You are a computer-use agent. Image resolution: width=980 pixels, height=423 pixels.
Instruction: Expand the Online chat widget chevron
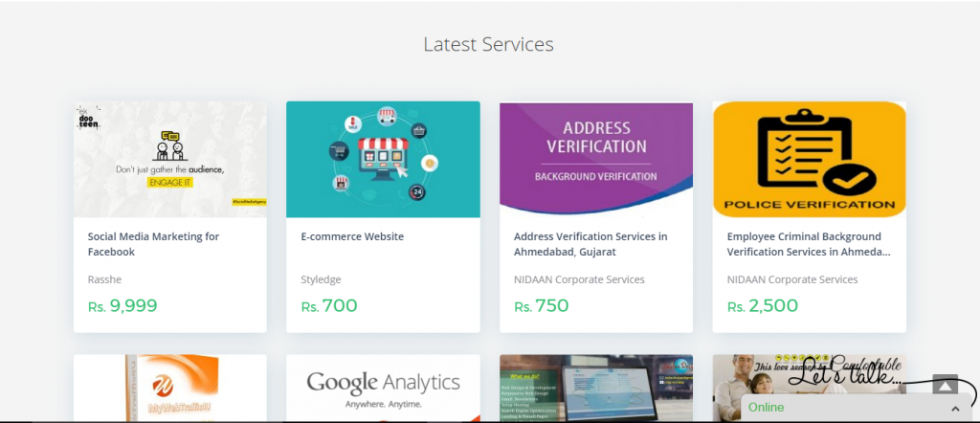[955, 409]
